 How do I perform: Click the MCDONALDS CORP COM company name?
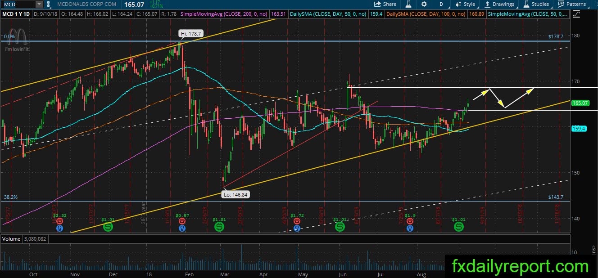[87, 4]
